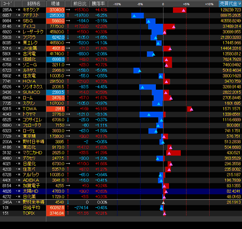Select the 野村日半導 stock name

coord(33,142)
